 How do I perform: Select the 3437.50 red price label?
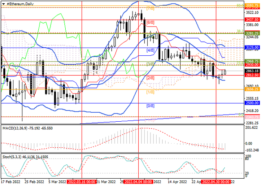[252, 20]
